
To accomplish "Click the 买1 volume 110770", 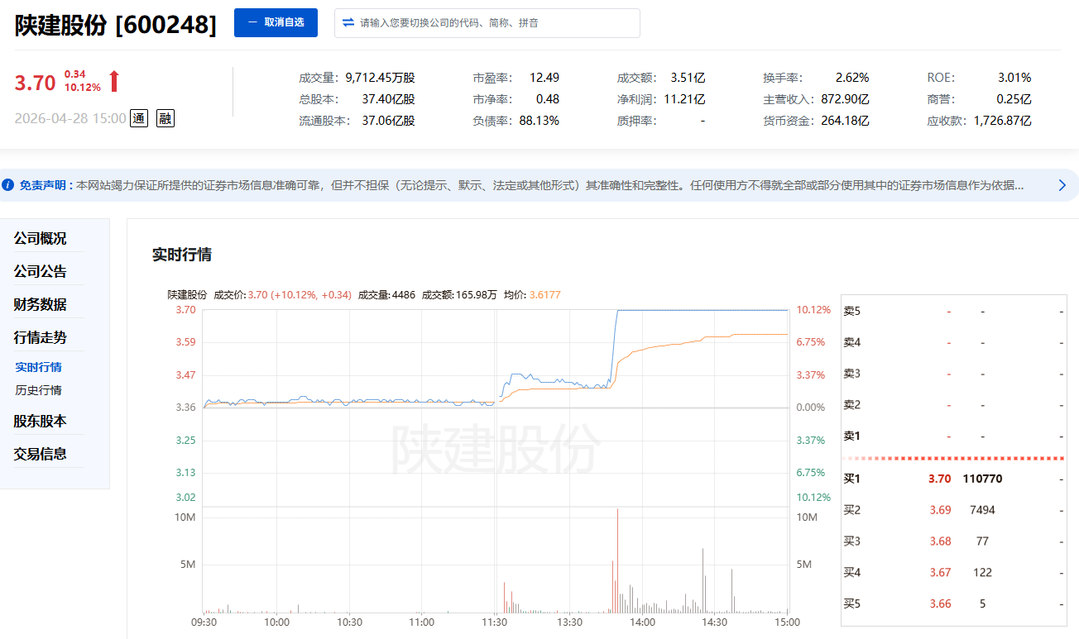I will click(x=983, y=479).
